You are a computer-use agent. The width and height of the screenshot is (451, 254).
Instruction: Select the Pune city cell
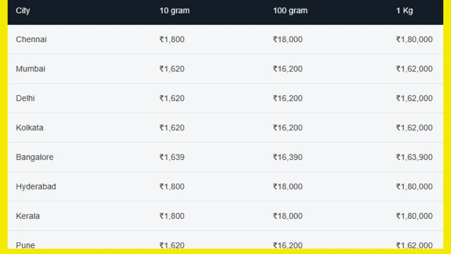(x=25, y=245)
